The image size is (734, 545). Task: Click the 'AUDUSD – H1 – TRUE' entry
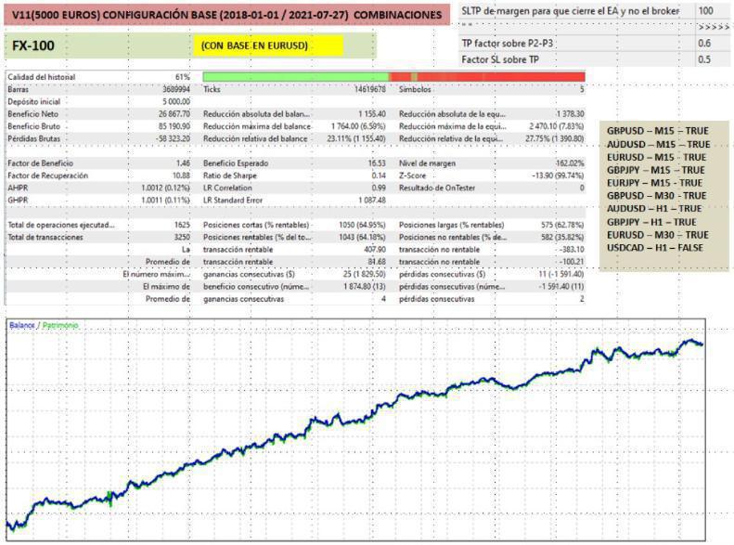click(654, 208)
